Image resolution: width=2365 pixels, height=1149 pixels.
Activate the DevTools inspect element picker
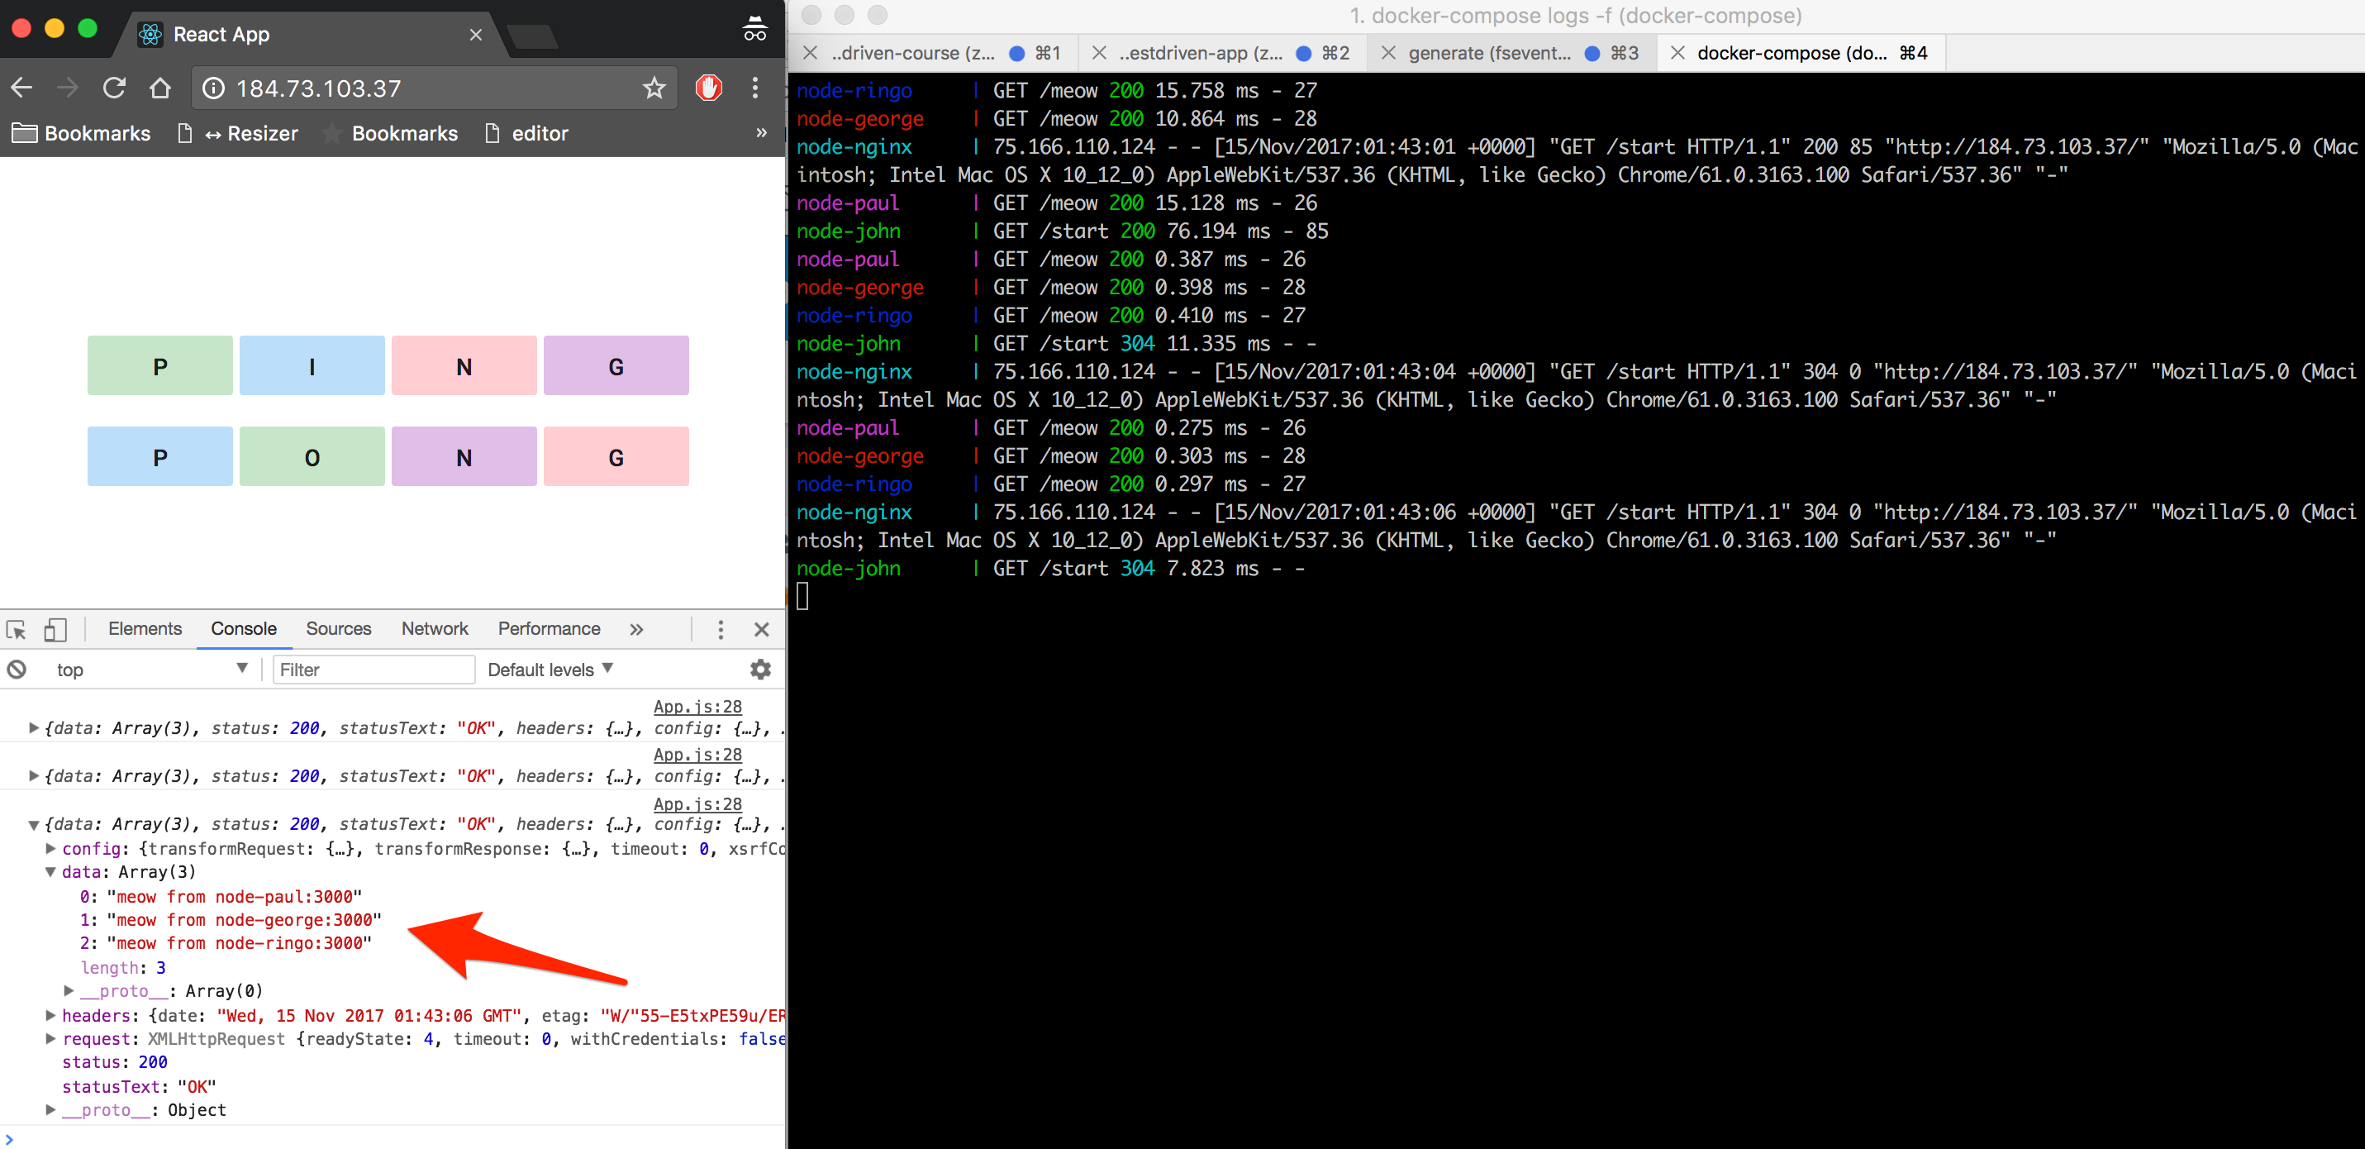pyautogui.click(x=17, y=630)
